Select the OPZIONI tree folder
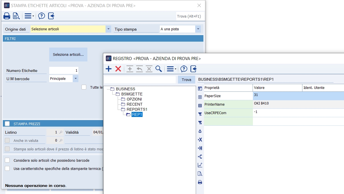Screen dimensions: 344x194 pyautogui.click(x=134, y=99)
